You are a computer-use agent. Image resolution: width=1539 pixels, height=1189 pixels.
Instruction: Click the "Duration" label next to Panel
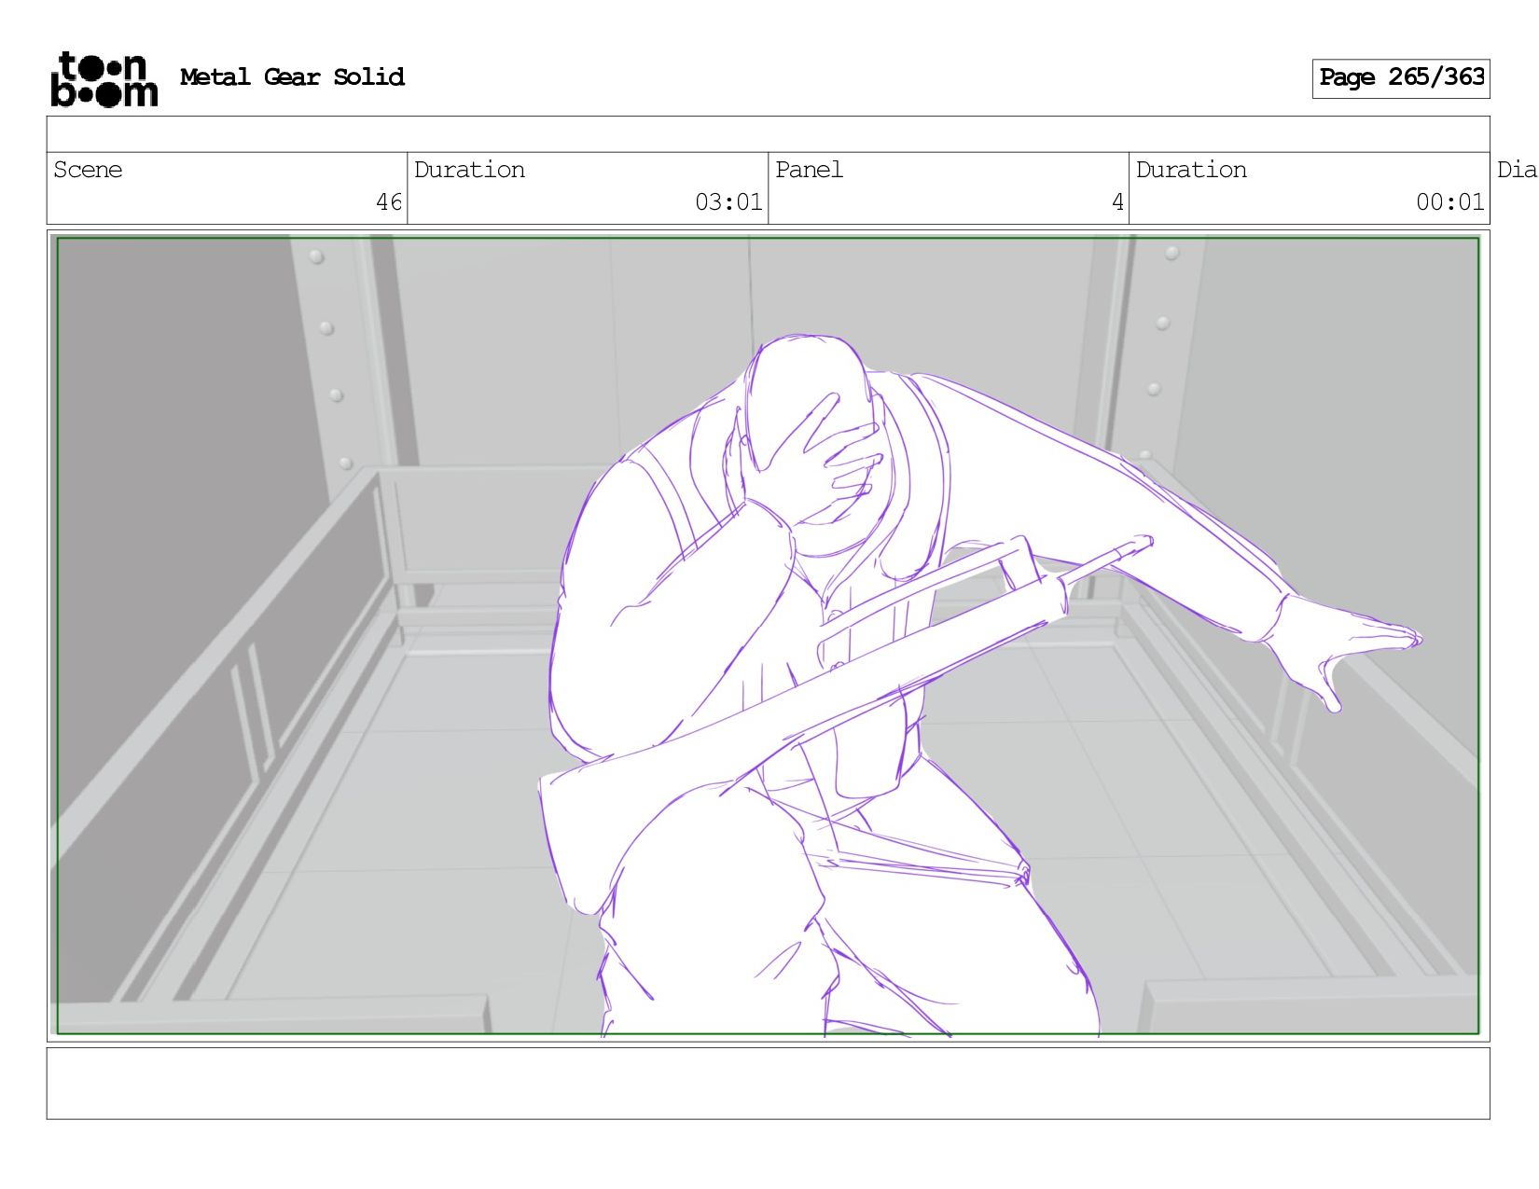pyautogui.click(x=1191, y=170)
